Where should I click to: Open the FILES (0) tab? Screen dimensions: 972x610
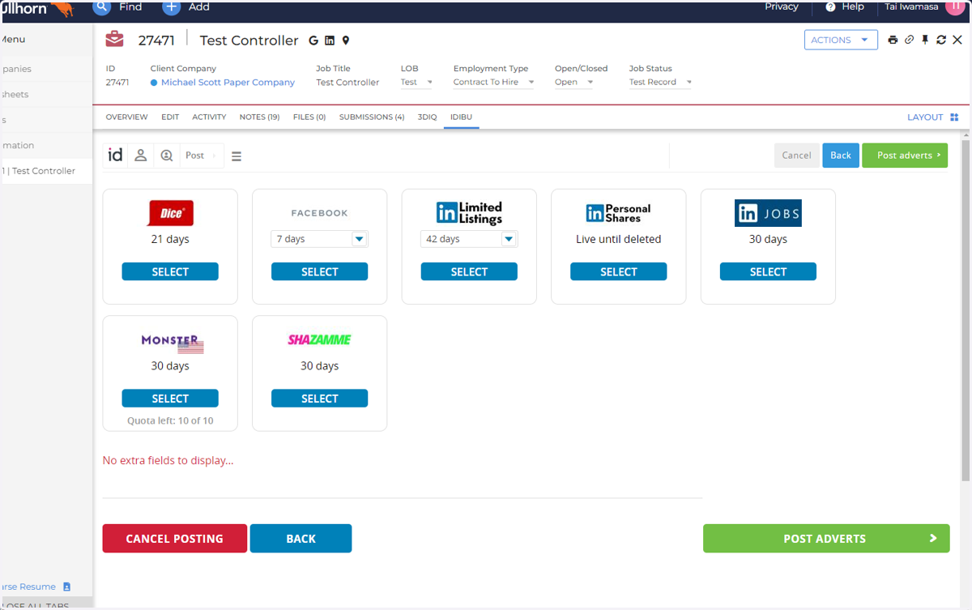[309, 117]
